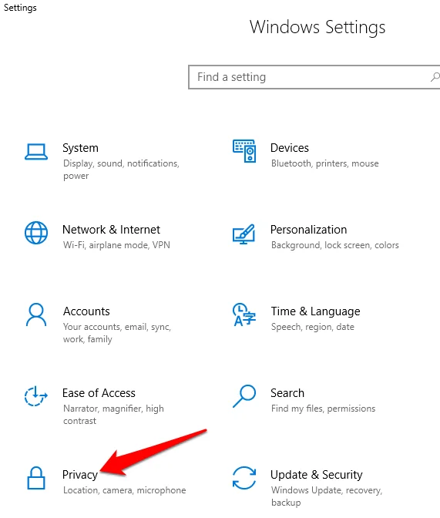Click the Settings window title text
The image size is (440, 518).
point(20,8)
